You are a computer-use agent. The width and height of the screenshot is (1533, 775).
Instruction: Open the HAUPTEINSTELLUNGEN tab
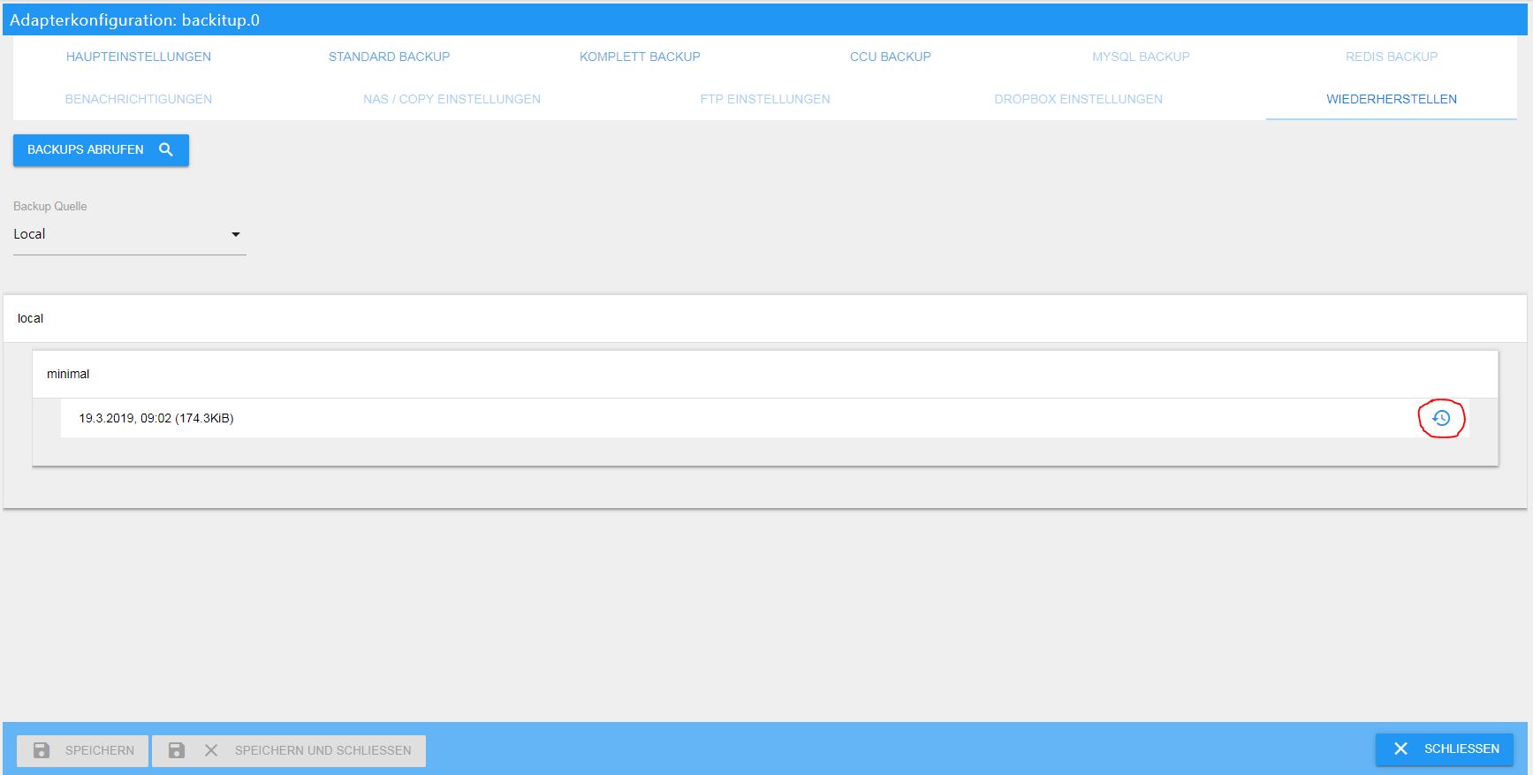pos(139,57)
